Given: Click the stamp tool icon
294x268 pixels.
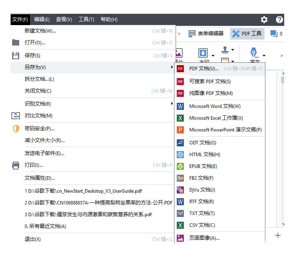Looking at the screenshot, I should 225,50.
